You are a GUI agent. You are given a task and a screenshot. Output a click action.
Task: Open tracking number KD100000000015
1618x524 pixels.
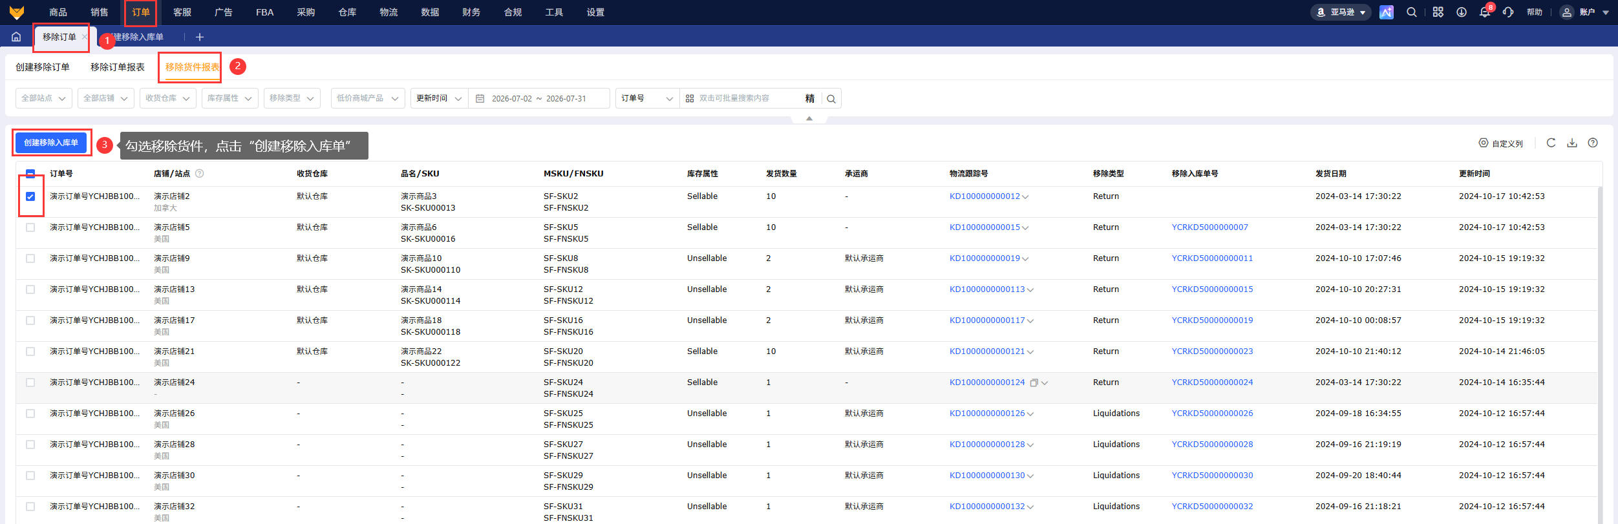985,227
